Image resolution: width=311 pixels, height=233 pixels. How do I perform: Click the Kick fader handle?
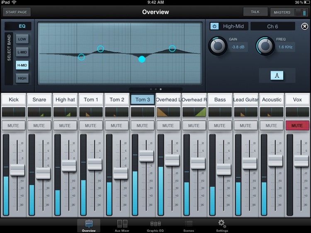pyautogui.click(x=17, y=170)
